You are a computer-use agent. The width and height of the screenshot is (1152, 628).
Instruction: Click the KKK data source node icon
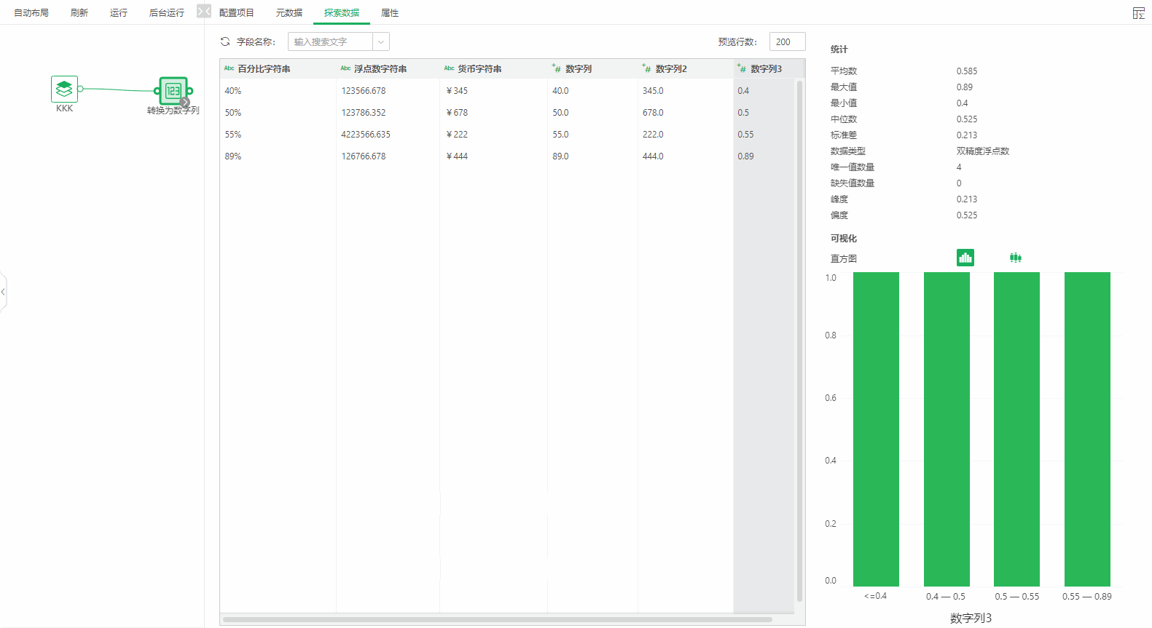point(64,89)
